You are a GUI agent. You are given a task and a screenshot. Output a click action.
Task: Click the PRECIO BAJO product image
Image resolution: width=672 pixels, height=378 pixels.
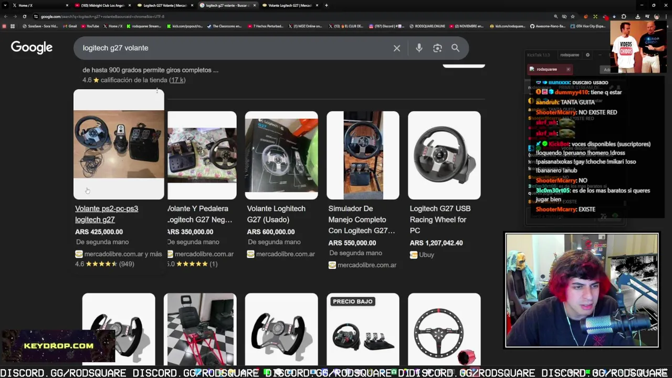click(x=363, y=329)
